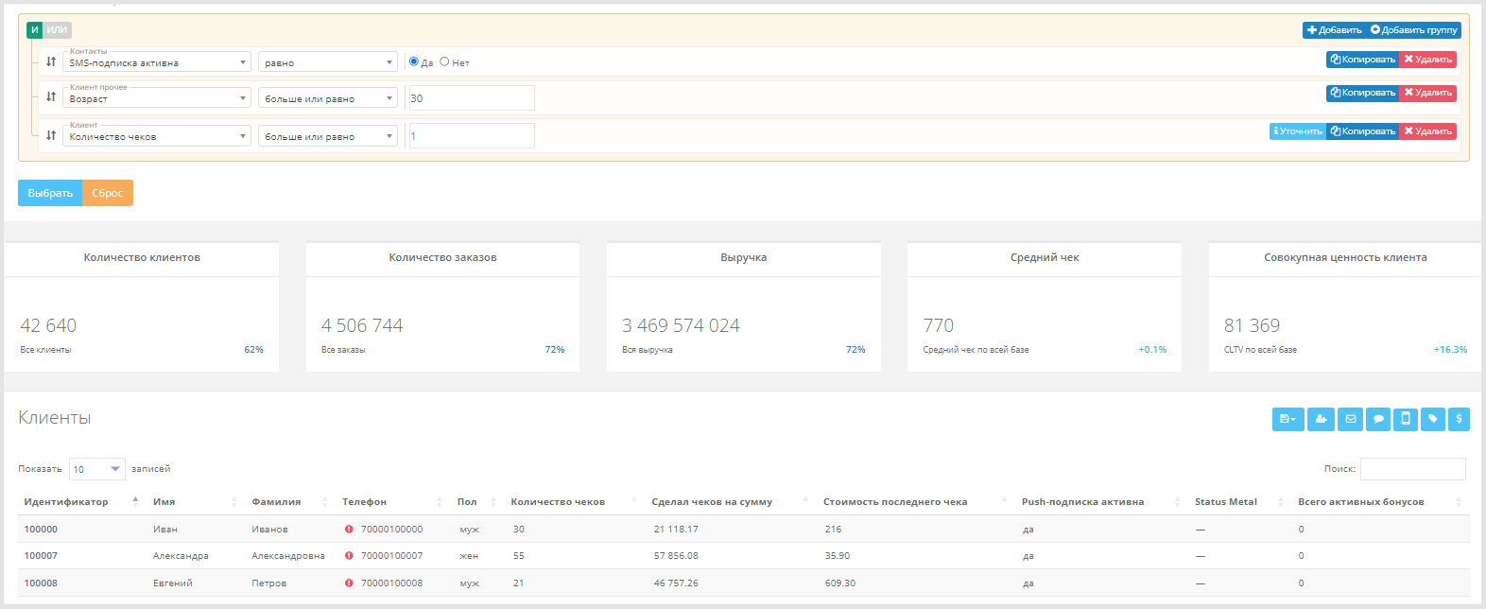Click the tag label icon

1433,419
